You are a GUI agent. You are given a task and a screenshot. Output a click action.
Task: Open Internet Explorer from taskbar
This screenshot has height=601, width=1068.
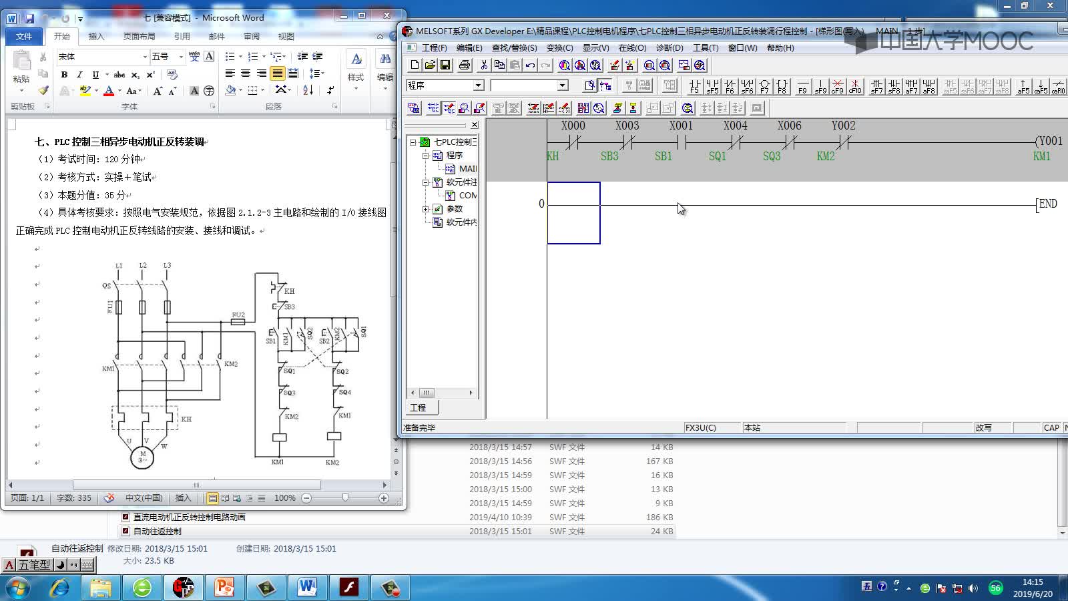click(60, 588)
